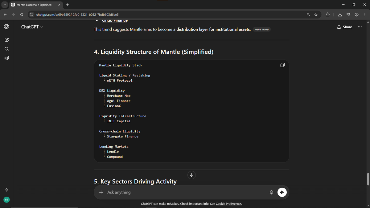Click the ChatGPT logo icon in sidebar
The width and height of the screenshot is (370, 208).
tap(6, 27)
